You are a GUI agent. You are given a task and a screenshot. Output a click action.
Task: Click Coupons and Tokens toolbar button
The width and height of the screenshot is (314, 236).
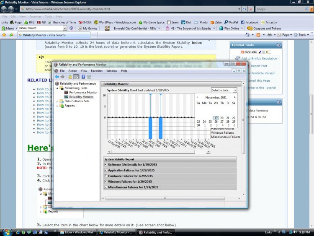pos(264,29)
